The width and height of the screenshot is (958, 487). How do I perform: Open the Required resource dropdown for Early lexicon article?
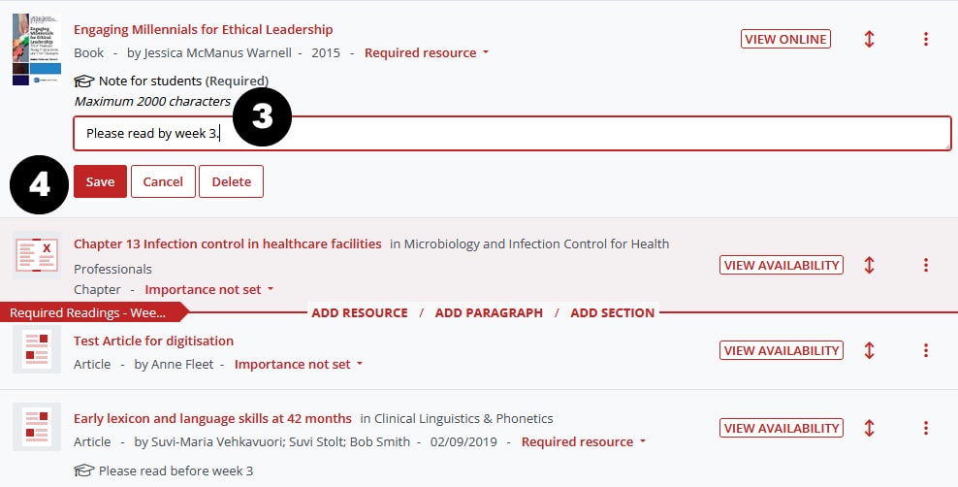click(x=584, y=442)
